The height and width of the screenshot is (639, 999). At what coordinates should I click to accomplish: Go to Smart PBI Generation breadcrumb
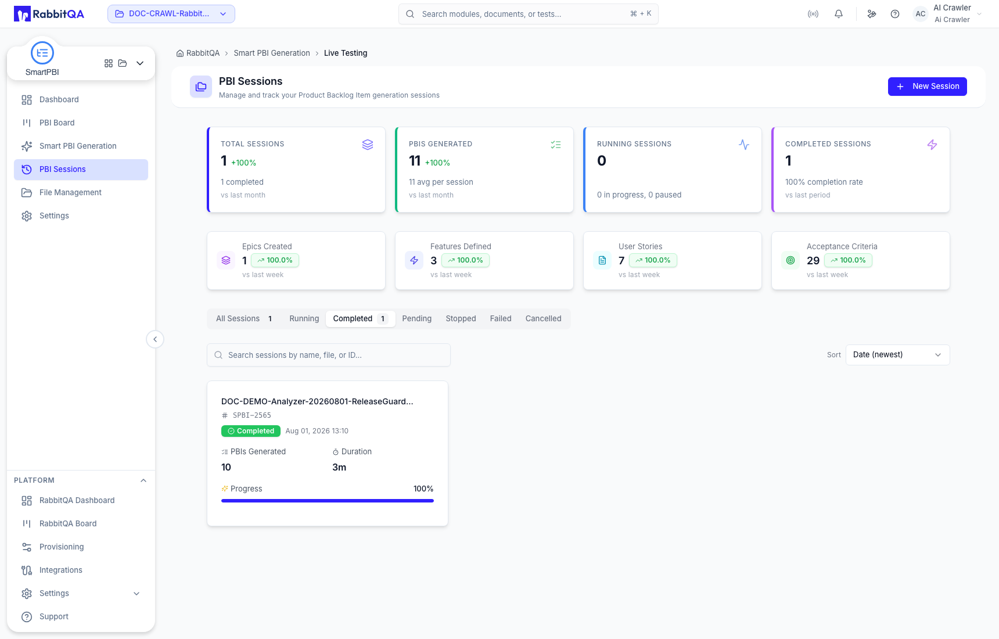[272, 53]
